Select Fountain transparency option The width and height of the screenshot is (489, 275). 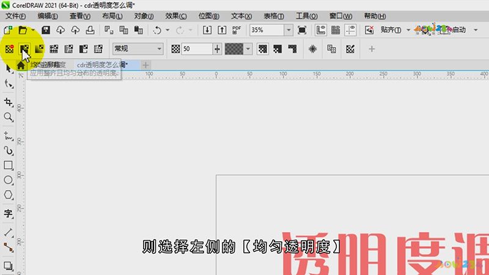pos(39,49)
